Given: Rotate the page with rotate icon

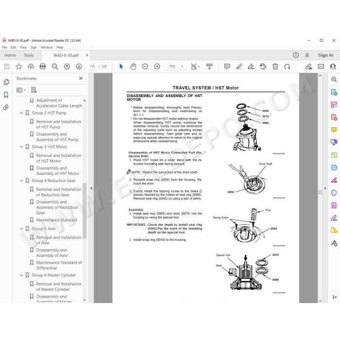Looking at the screenshot, I should (287, 67).
